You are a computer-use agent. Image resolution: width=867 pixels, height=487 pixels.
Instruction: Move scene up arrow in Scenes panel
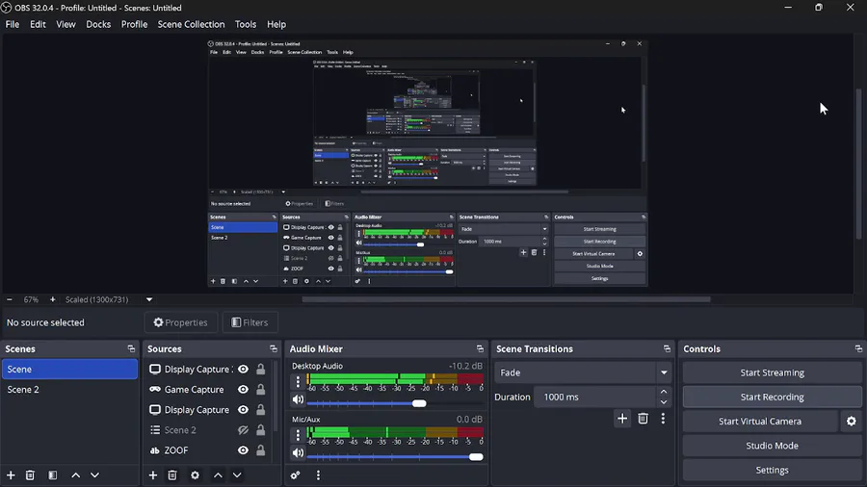click(x=76, y=474)
